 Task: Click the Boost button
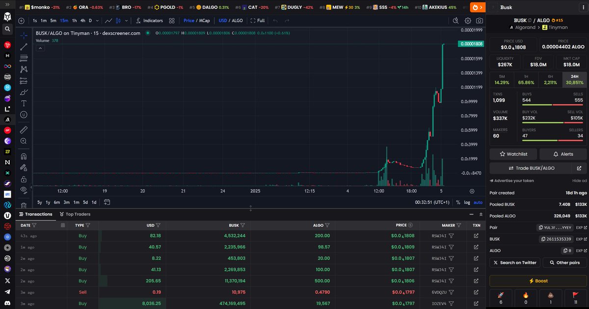point(538,281)
